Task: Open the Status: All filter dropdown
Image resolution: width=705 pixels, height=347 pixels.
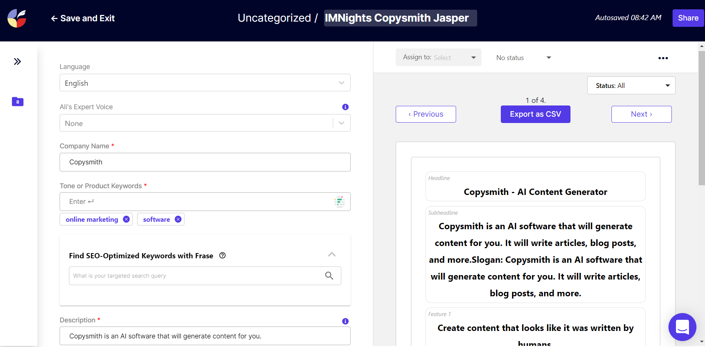Action: [631, 85]
